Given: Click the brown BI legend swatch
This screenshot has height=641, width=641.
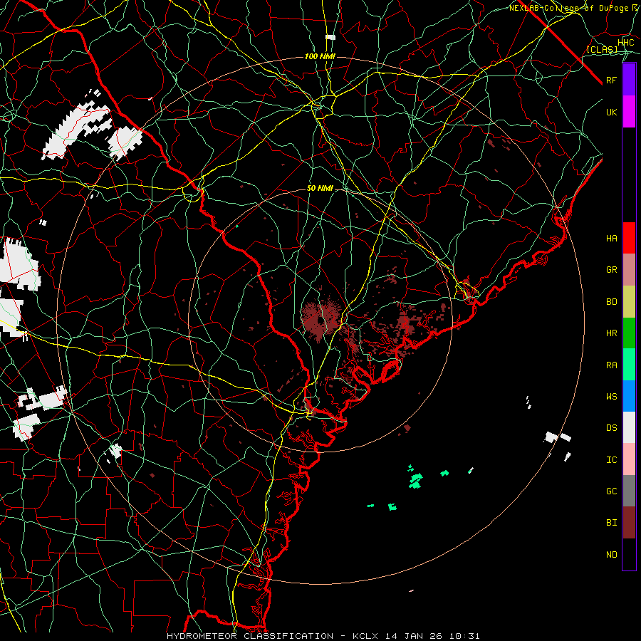Looking at the screenshot, I should pos(629,523).
